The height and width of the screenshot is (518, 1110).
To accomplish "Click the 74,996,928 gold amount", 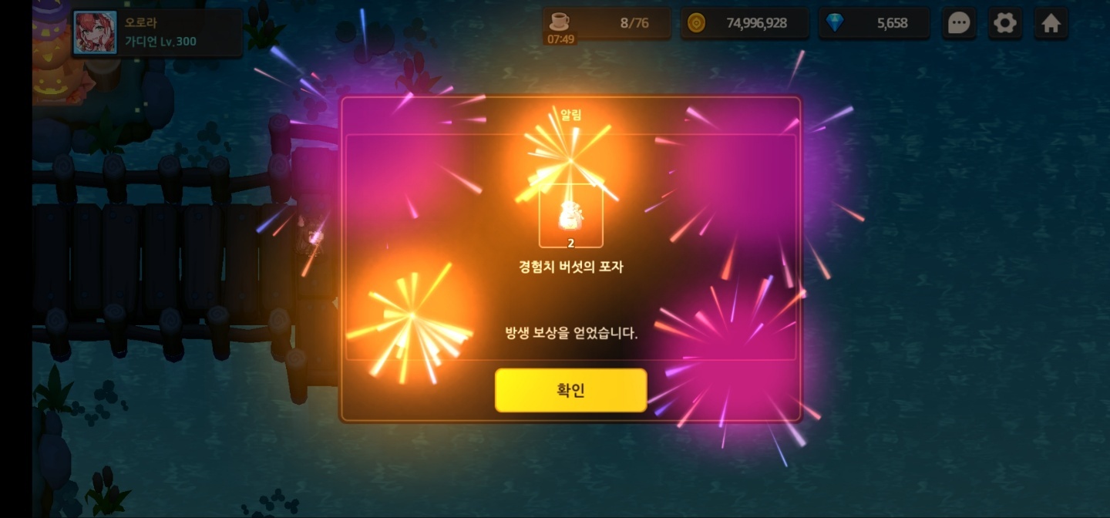I will tap(756, 23).
